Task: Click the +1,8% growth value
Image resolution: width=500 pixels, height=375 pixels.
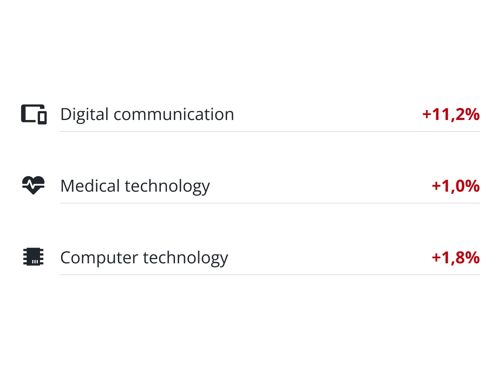Action: (x=455, y=257)
